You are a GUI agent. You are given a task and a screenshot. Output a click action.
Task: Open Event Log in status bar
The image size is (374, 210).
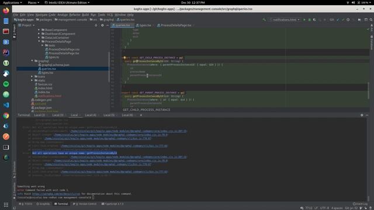point(360,204)
